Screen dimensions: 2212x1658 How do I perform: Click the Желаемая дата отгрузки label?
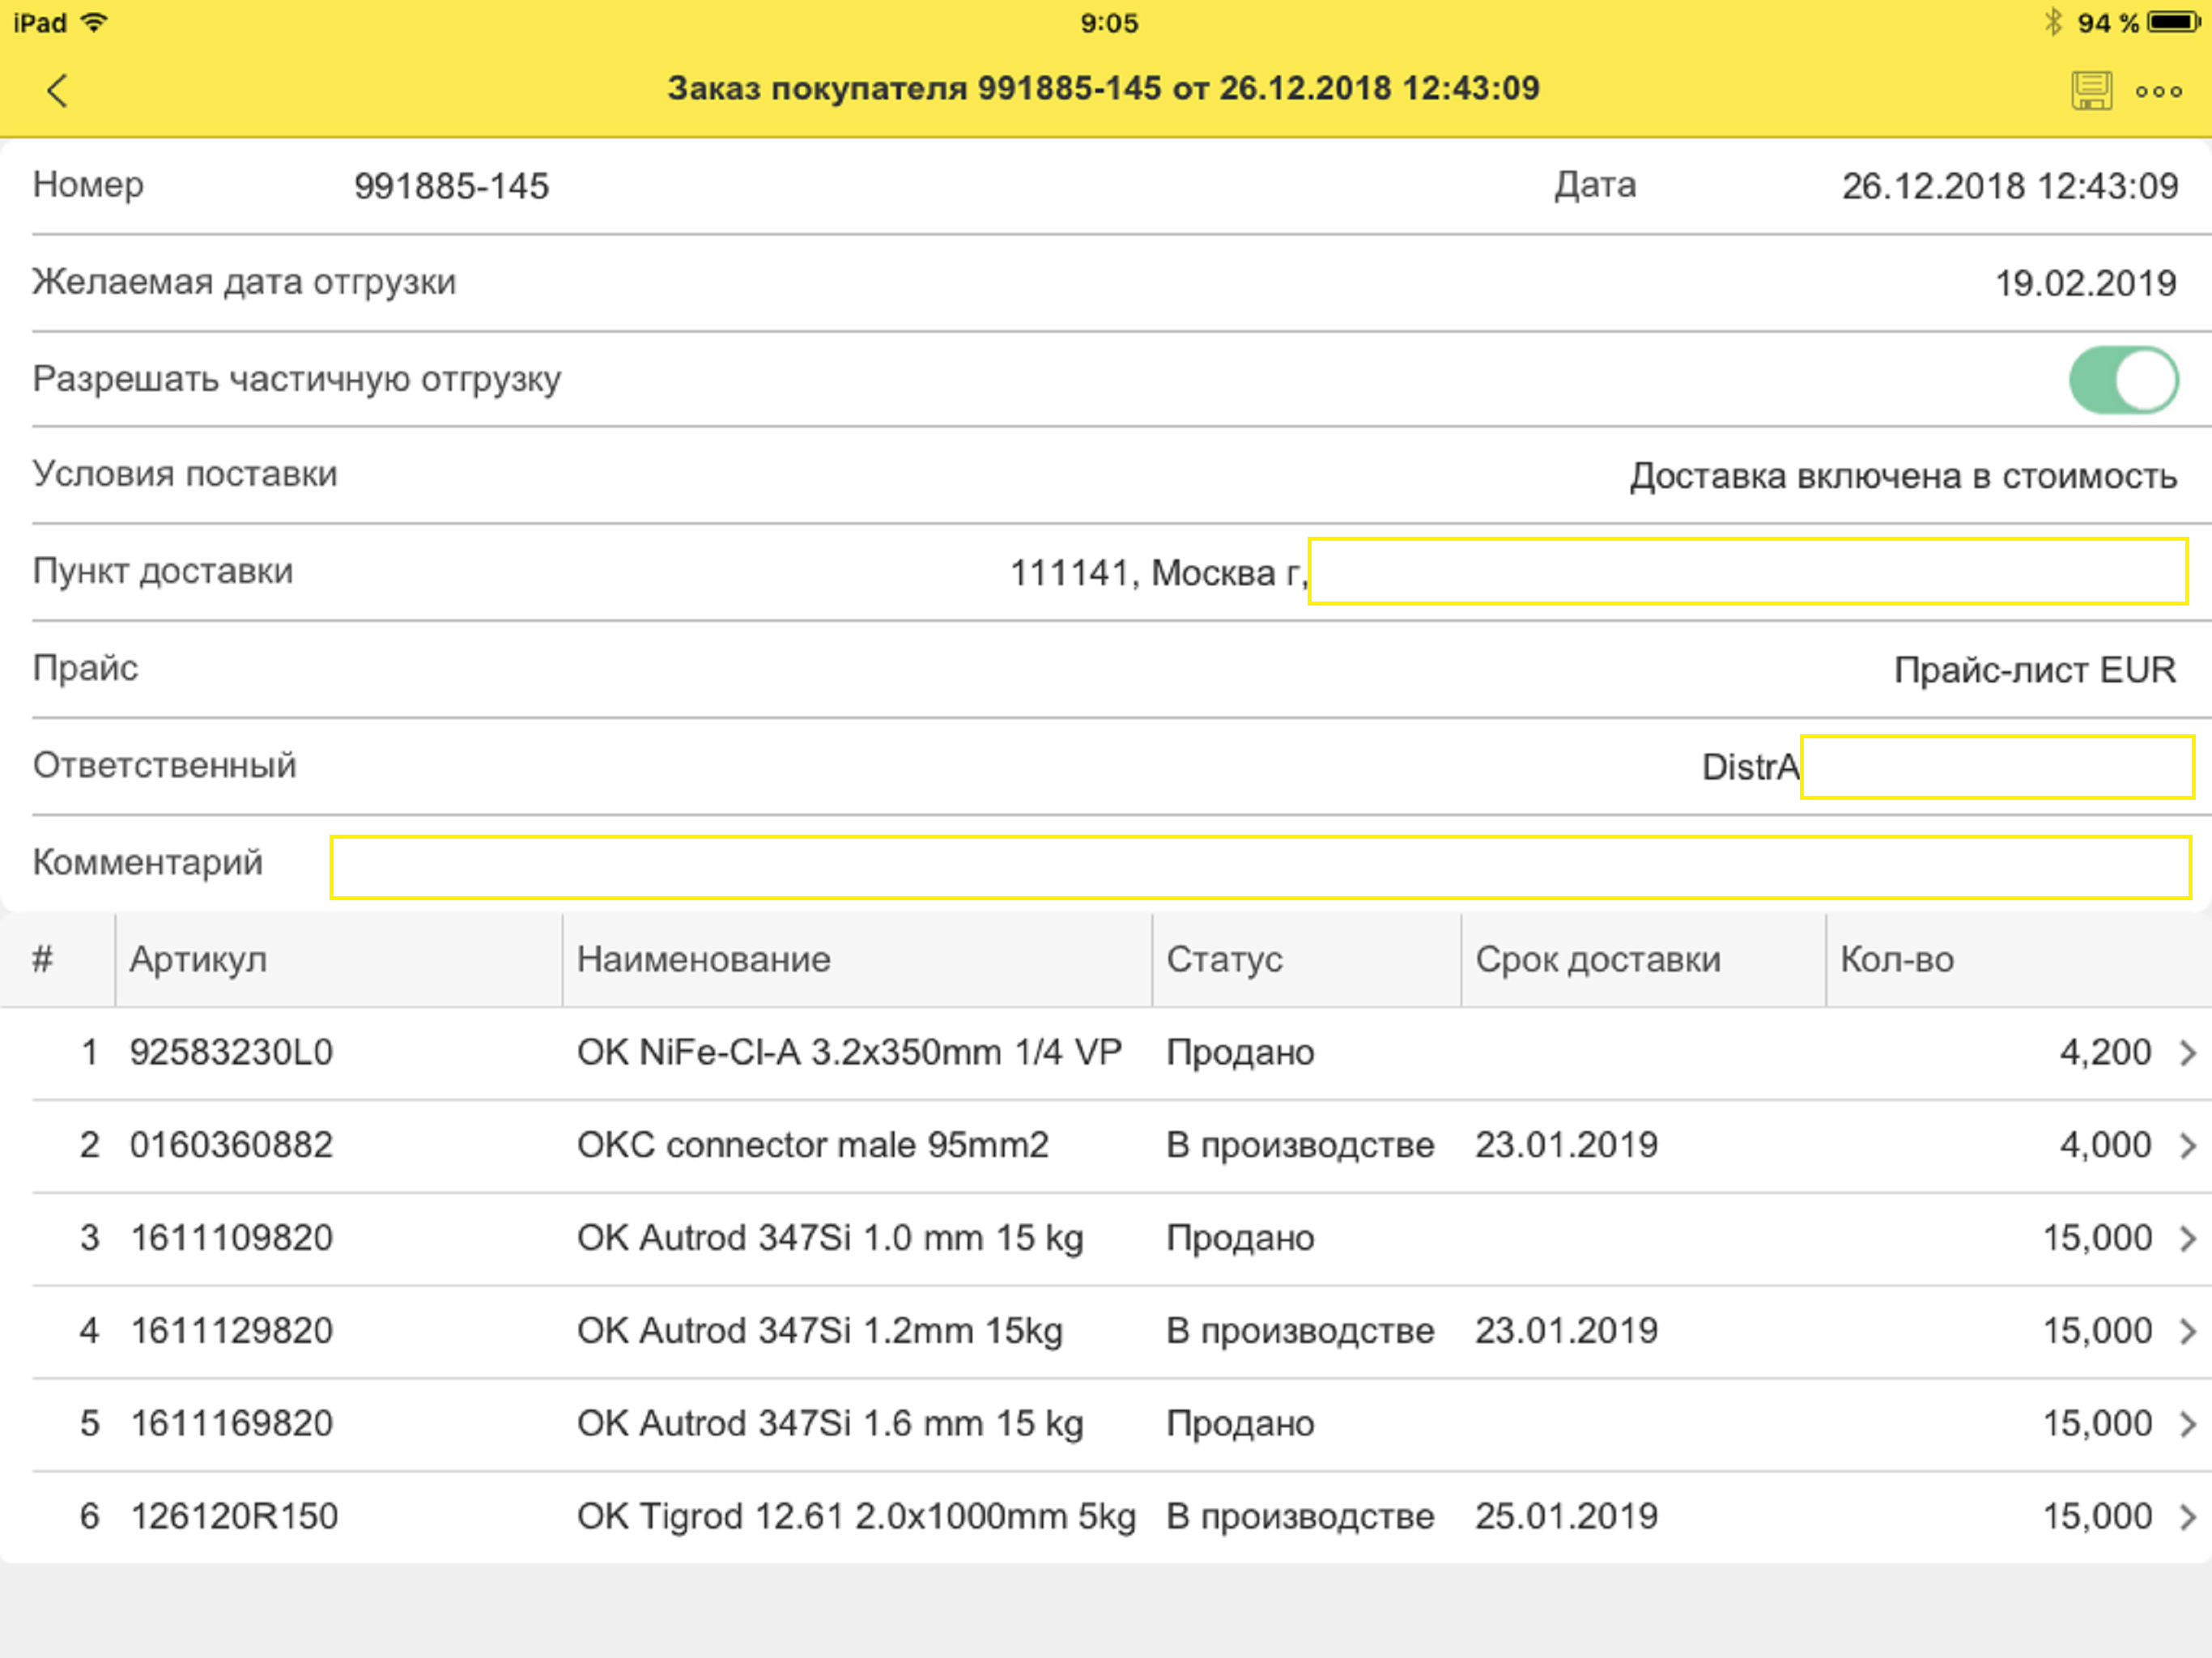[244, 282]
